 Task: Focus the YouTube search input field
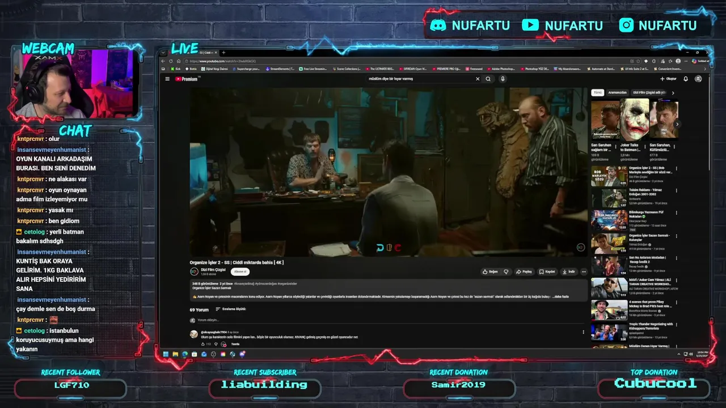click(420, 79)
